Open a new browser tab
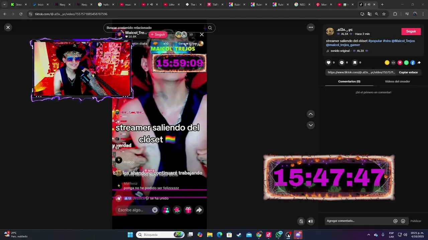The width and height of the screenshot is (428, 240). (382, 5)
